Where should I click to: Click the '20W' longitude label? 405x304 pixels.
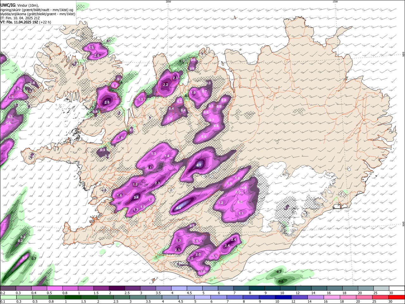point(168,2)
